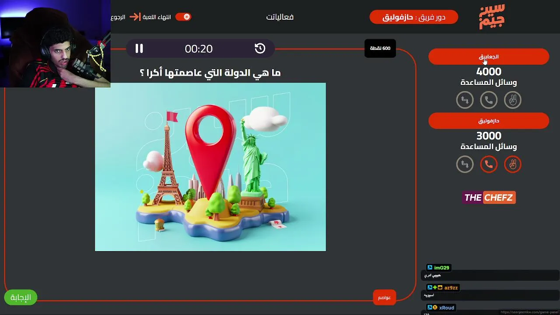Open THE CHEFZ sponsor logo
Image resolution: width=560 pixels, height=315 pixels.
(x=489, y=198)
